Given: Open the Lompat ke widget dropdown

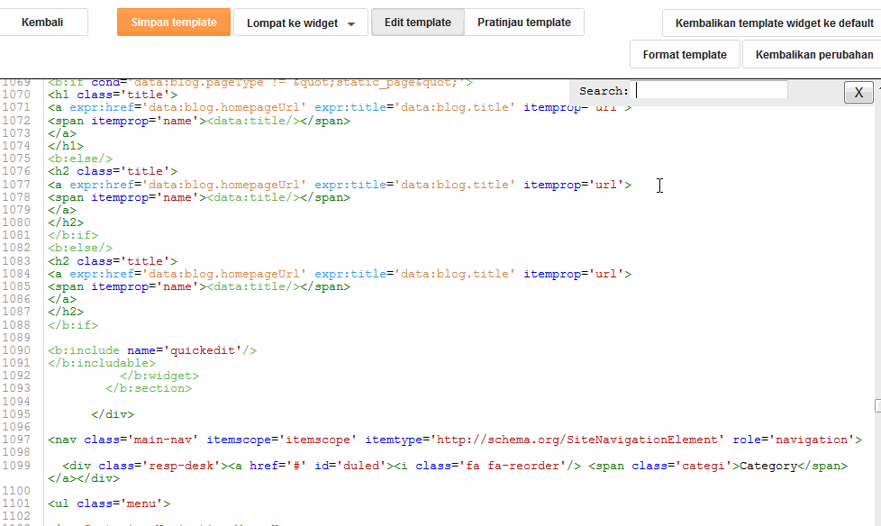Looking at the screenshot, I should pos(300,23).
